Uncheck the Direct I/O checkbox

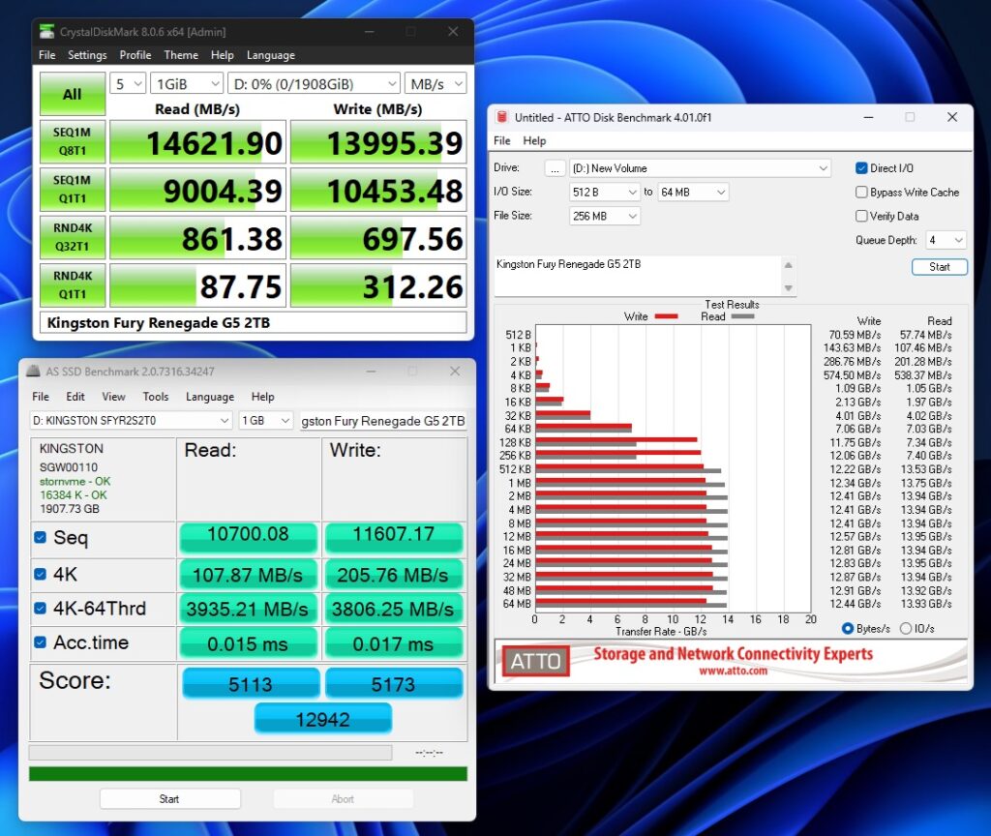click(860, 168)
